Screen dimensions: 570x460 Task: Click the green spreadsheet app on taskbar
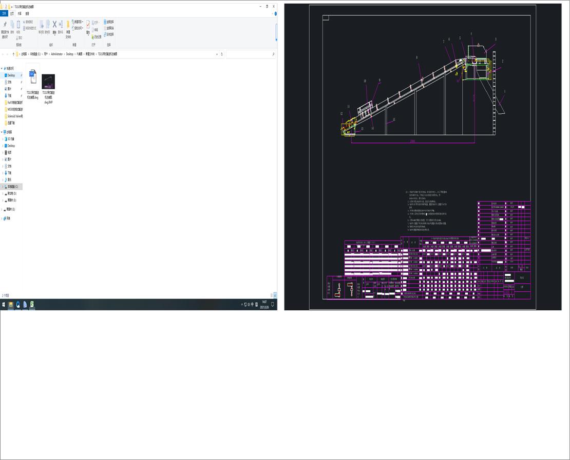coord(32,305)
